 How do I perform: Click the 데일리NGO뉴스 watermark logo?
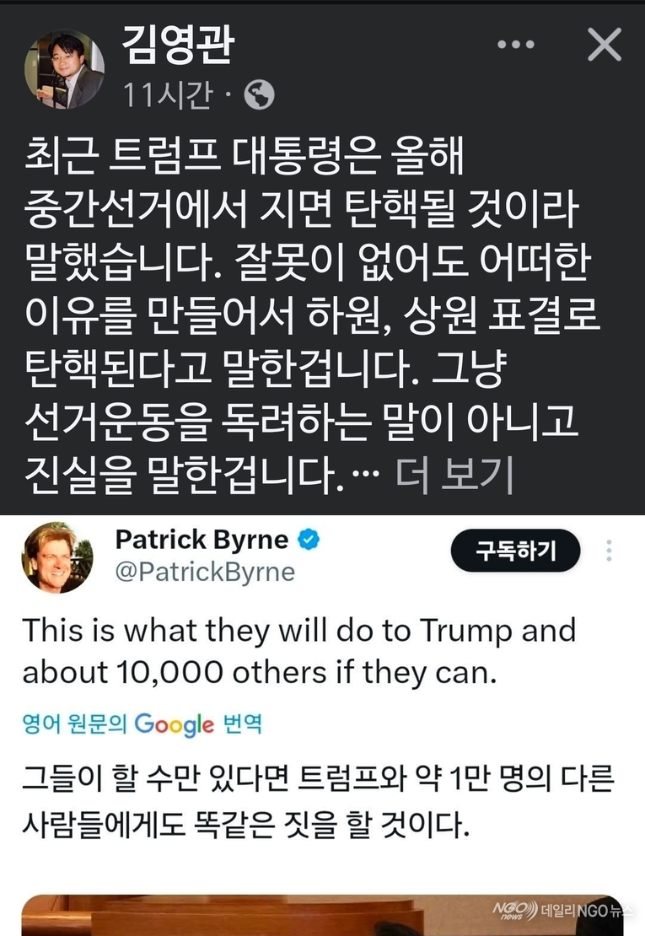click(x=561, y=911)
